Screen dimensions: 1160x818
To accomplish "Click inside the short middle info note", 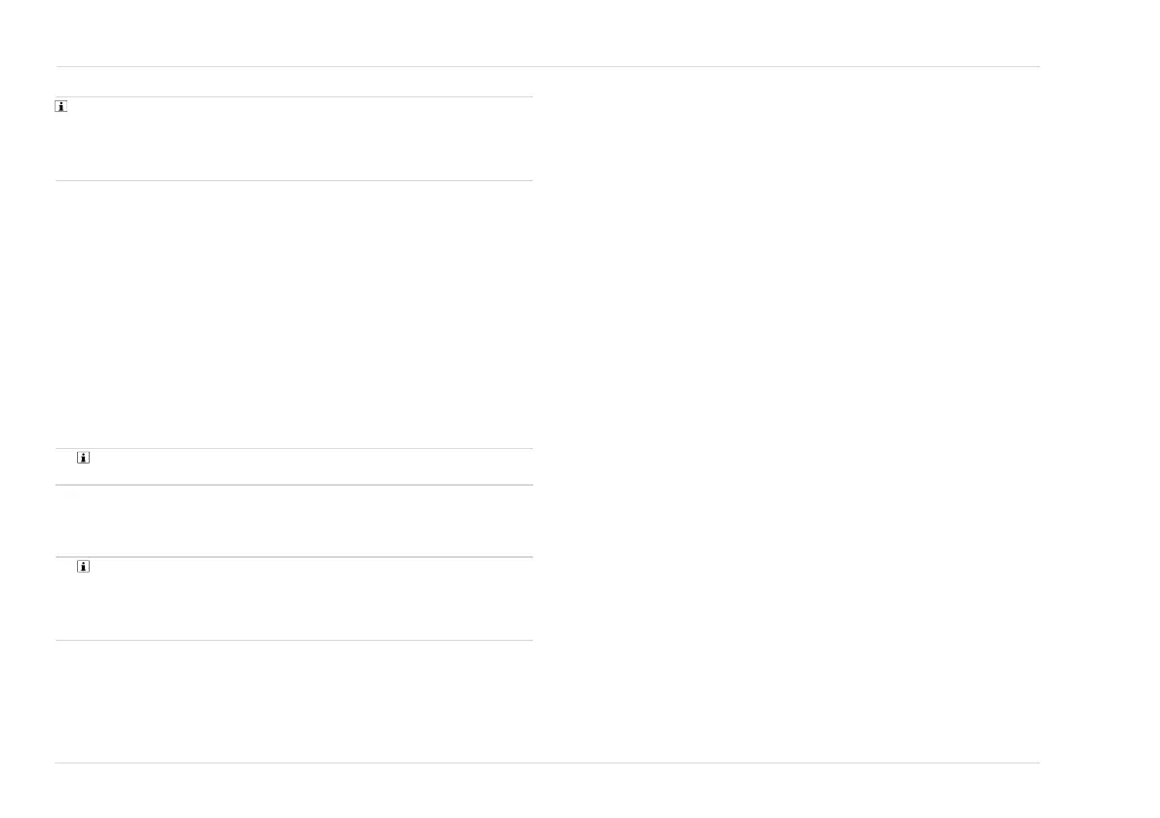I will [292, 466].
